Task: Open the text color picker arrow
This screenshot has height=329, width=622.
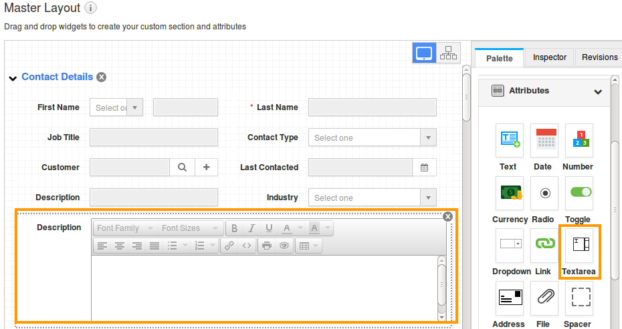Action: 300,228
